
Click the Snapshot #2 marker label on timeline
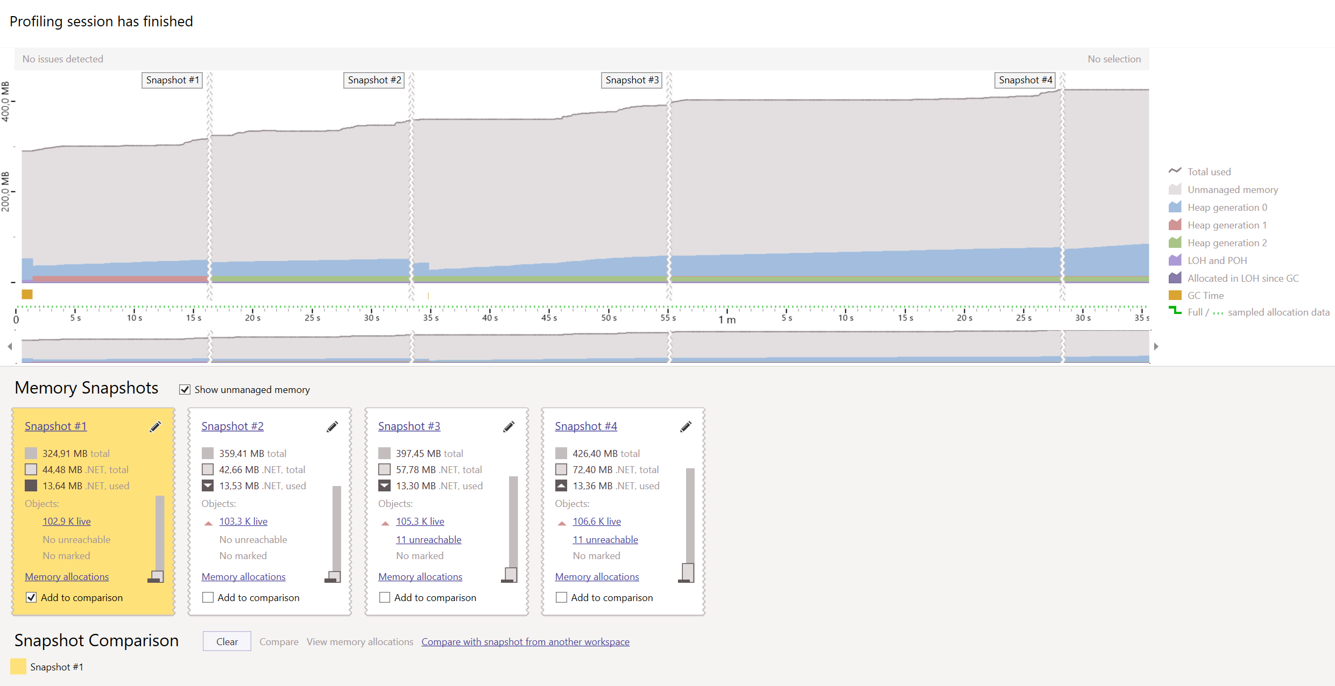[x=374, y=80]
